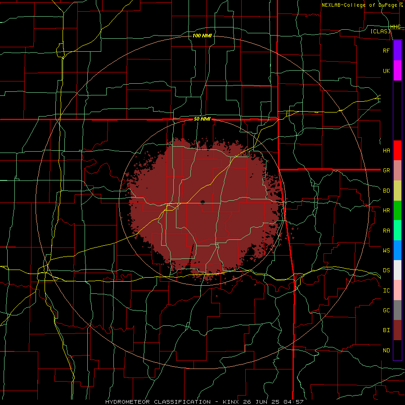The width and height of the screenshot is (405, 405).
Task: Click the dusty pink GR color swatch
Action: click(397, 170)
